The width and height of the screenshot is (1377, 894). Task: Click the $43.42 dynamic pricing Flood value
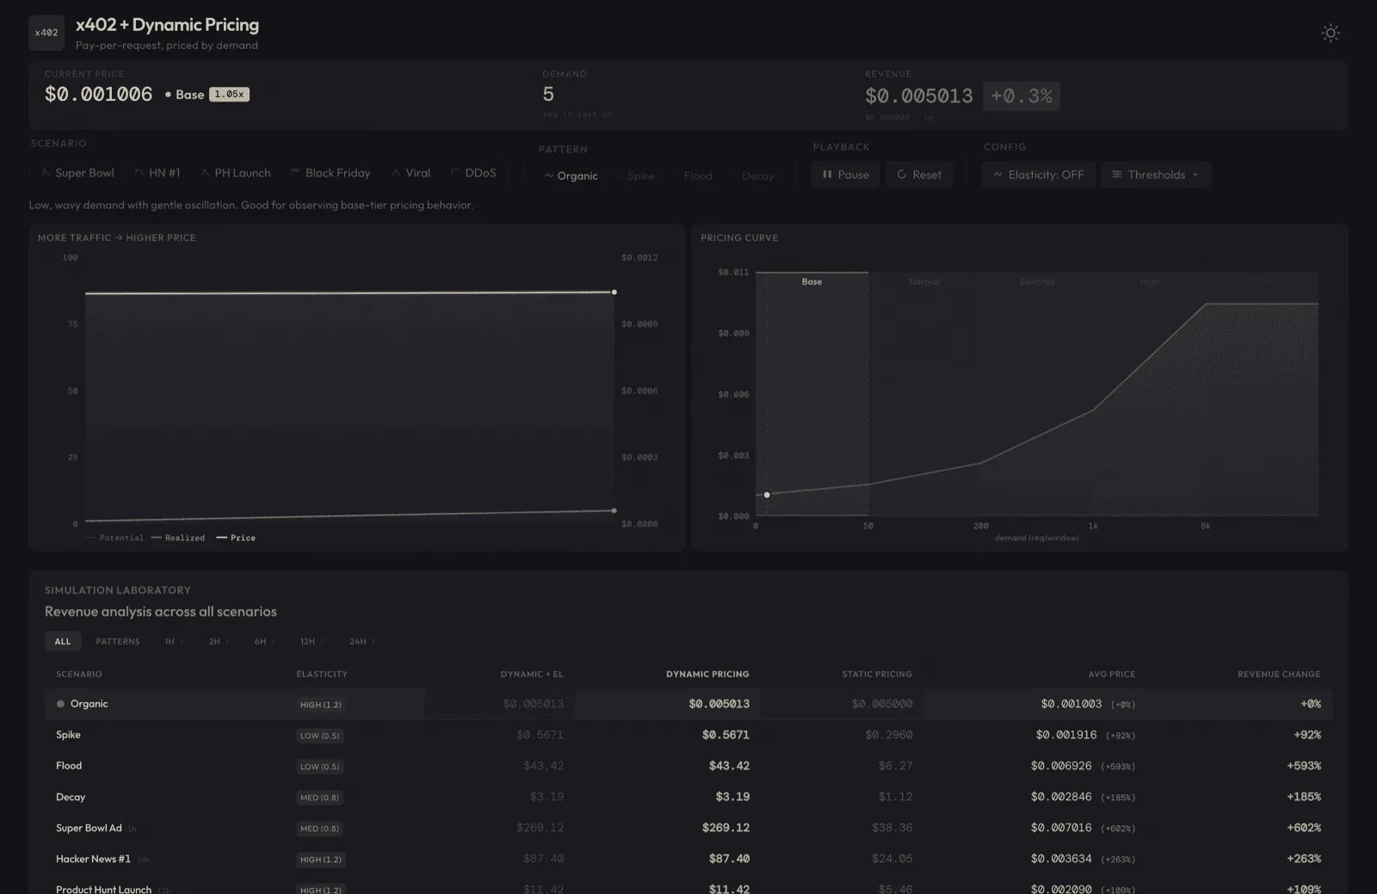click(729, 766)
